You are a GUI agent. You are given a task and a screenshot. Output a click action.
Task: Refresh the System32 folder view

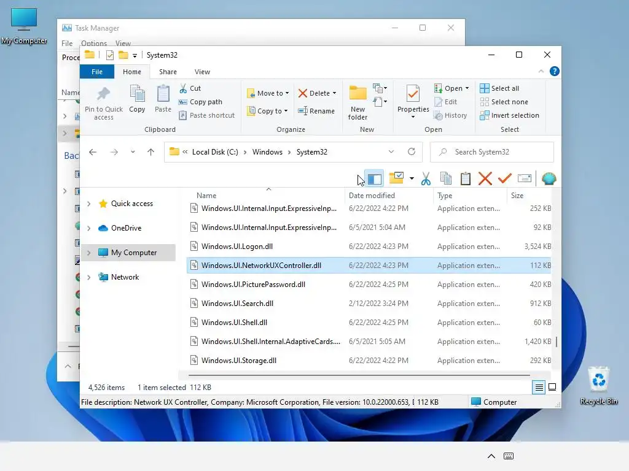(x=411, y=152)
